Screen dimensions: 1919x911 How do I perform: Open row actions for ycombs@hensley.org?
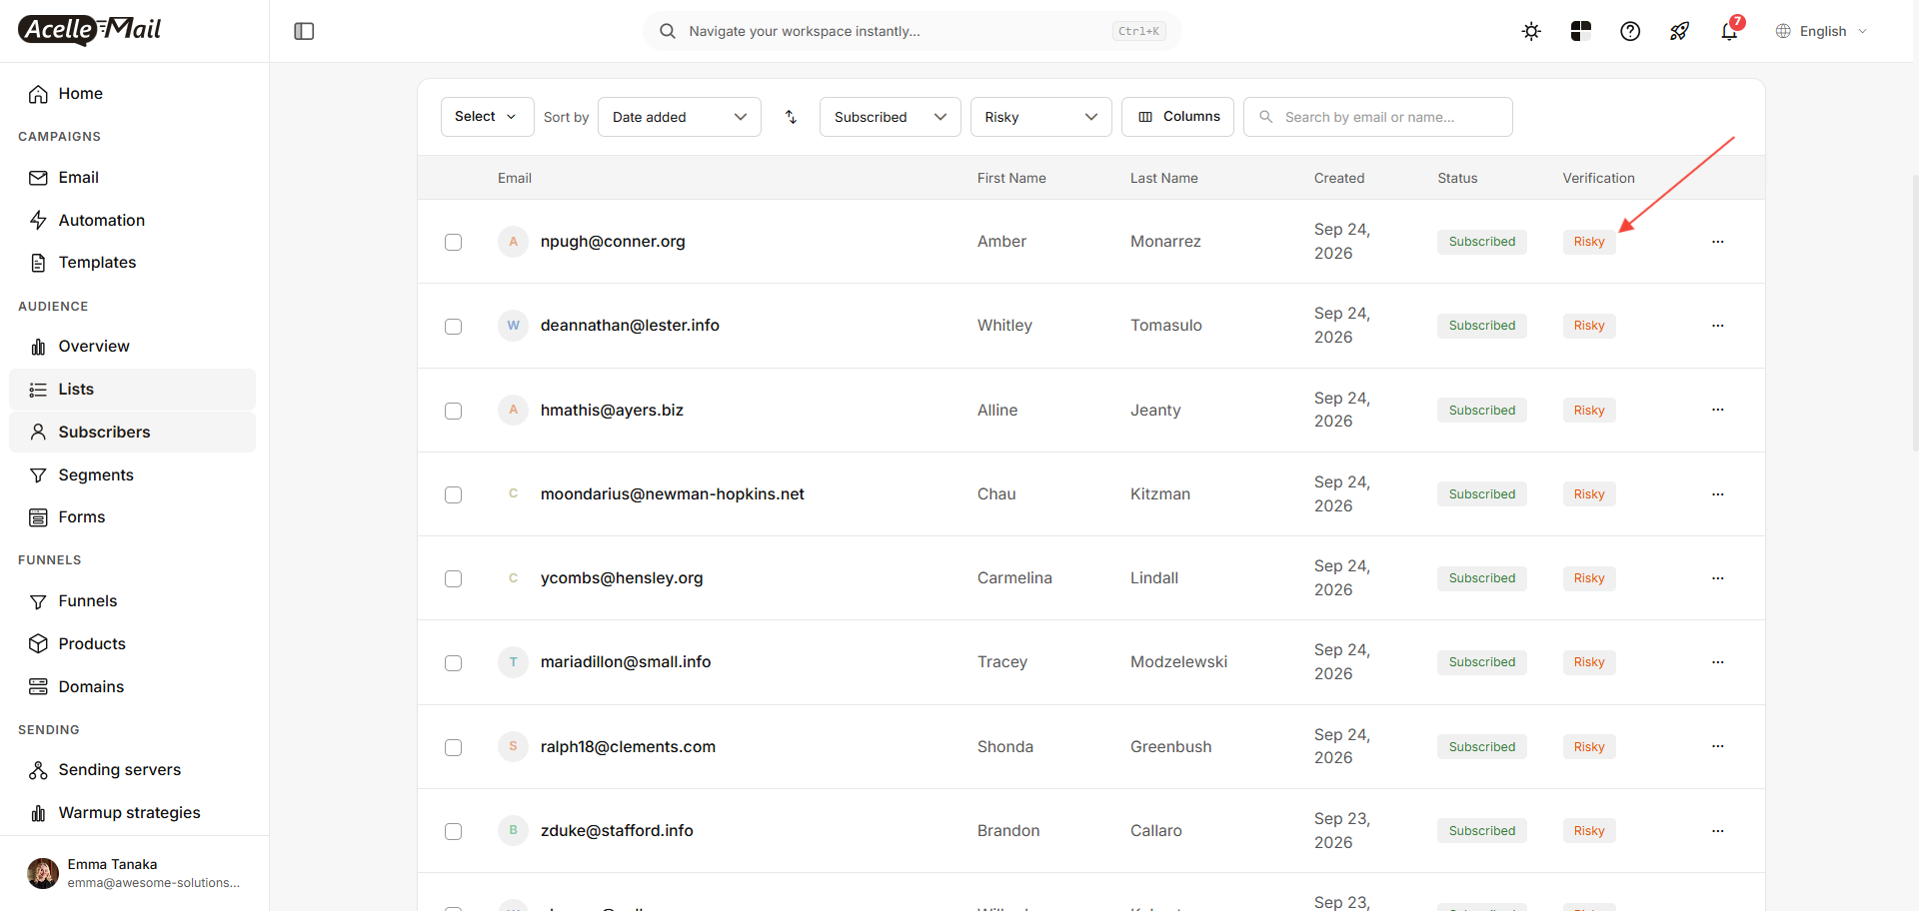pos(1717,578)
